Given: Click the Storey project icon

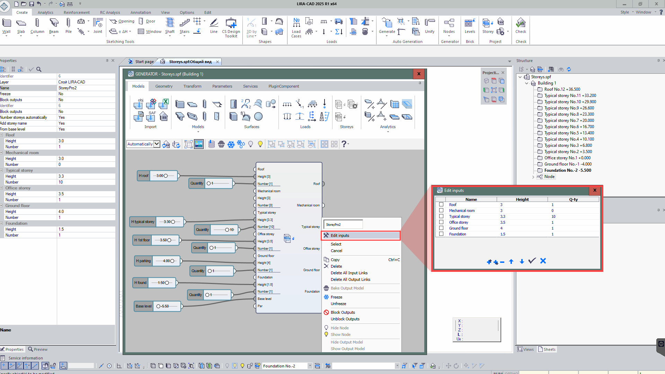Looking at the screenshot, I should point(488,24).
